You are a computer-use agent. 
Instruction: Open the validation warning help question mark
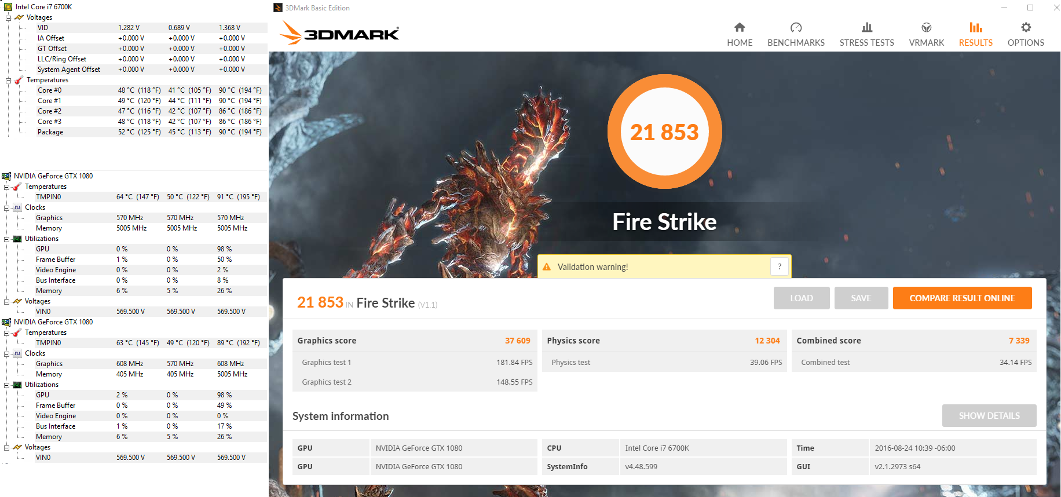(x=780, y=266)
